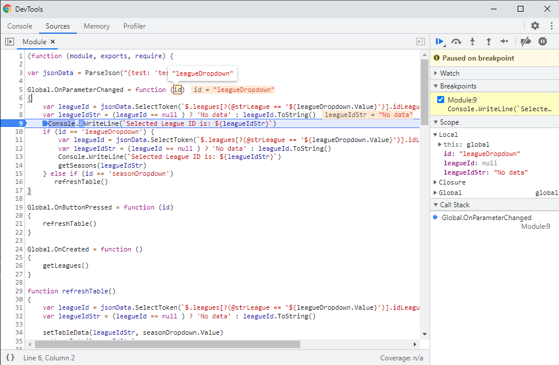The width and height of the screenshot is (559, 365).
Task: Open the Profiler tab
Action: (134, 26)
